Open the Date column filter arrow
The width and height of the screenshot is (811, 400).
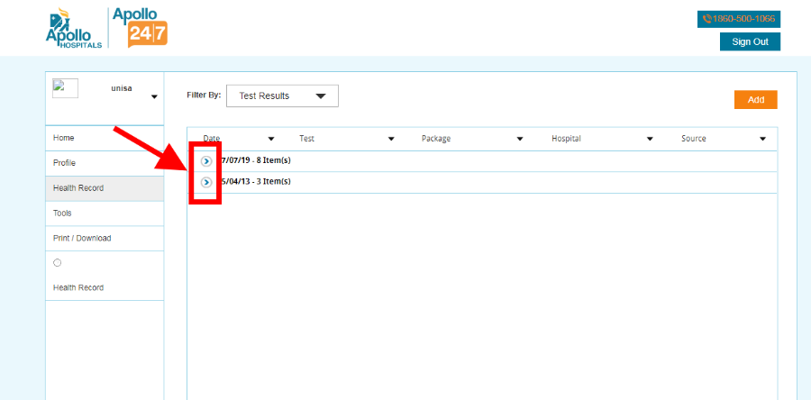click(271, 139)
